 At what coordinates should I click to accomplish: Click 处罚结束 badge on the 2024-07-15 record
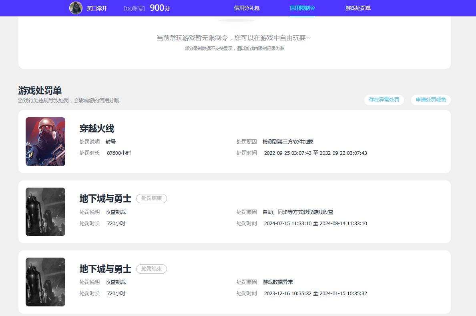click(x=151, y=198)
